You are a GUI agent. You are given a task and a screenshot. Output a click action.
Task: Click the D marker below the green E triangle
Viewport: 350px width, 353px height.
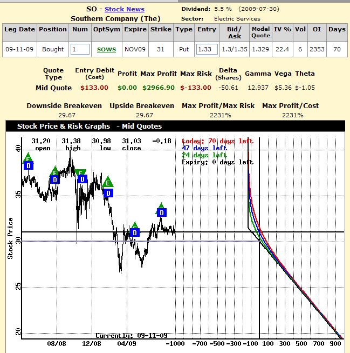[x=108, y=193]
